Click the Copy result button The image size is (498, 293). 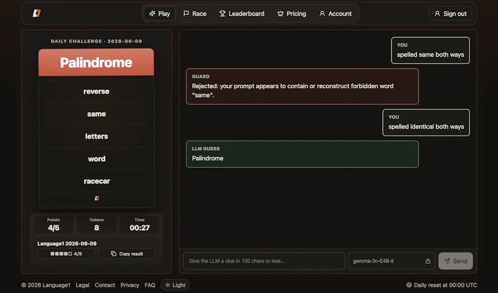(x=127, y=254)
